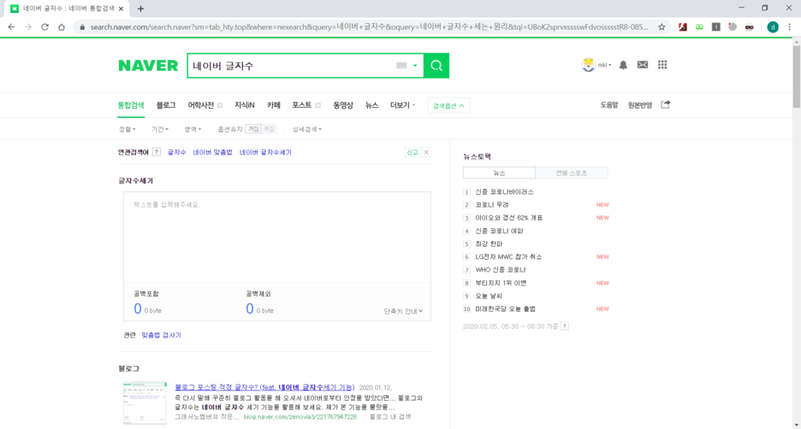Open the Chrome three-dot menu
Viewport: 801px width, 429px height.
coord(789,27)
